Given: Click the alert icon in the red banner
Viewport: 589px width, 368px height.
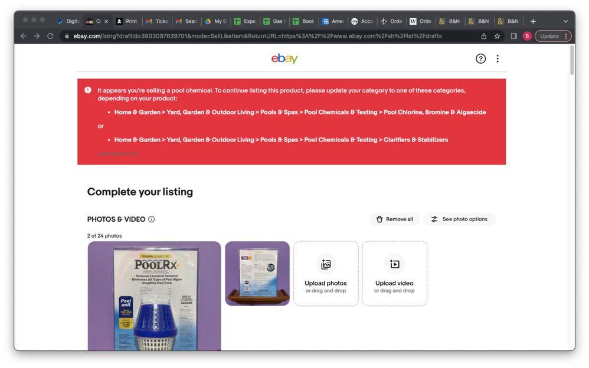Looking at the screenshot, I should [87, 90].
